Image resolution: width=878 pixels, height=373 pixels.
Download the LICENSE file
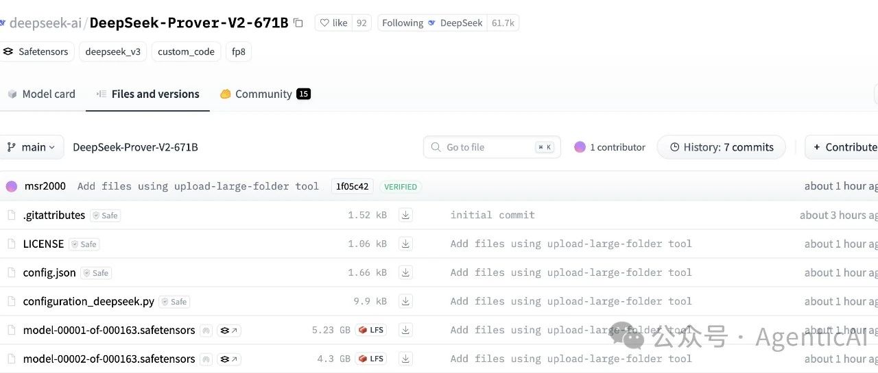(x=406, y=244)
